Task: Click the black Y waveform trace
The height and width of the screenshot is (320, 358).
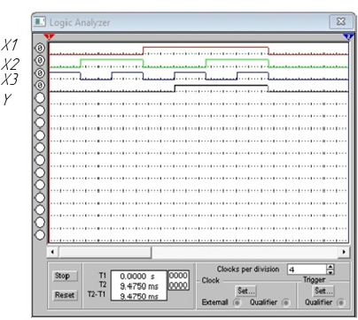Action: click(x=221, y=85)
